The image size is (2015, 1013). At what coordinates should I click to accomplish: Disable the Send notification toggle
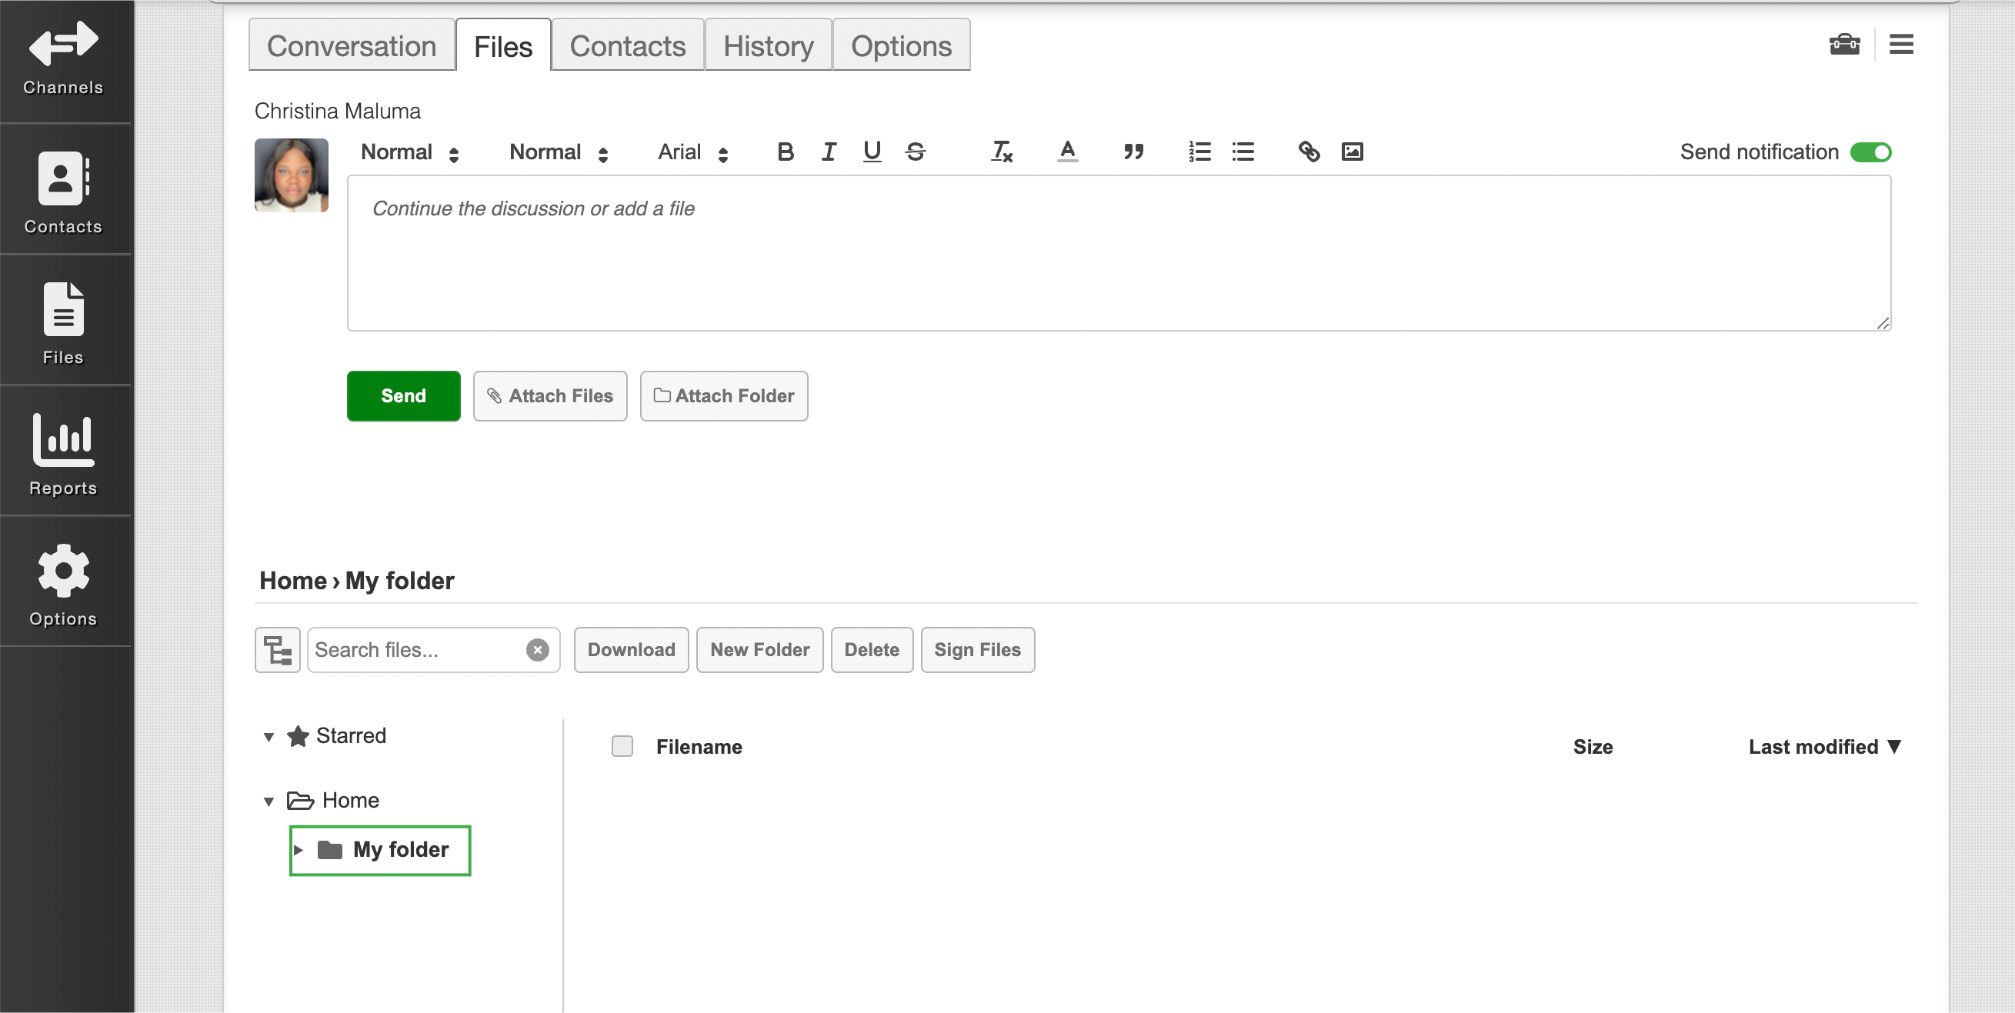coord(1871,152)
